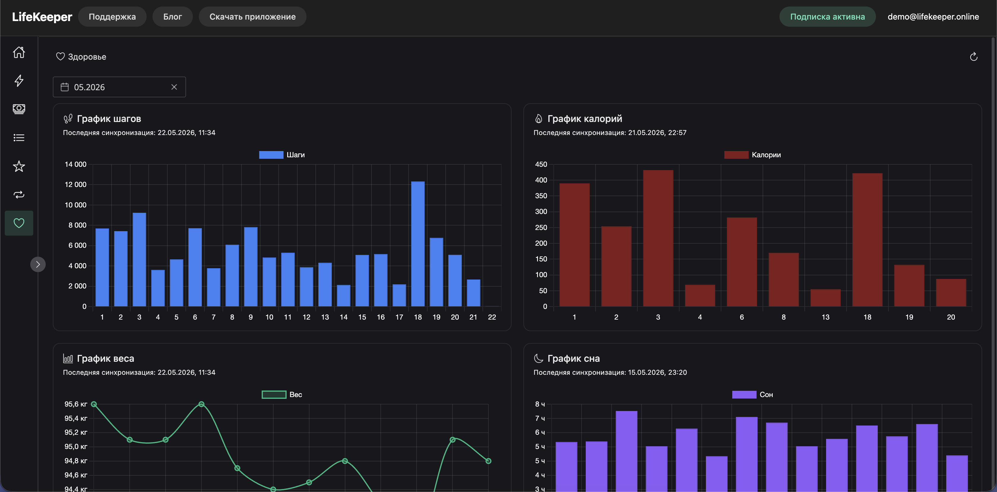Click the heart icon beside Здоровье heading
Viewport: 997px width, 492px height.
(60, 56)
